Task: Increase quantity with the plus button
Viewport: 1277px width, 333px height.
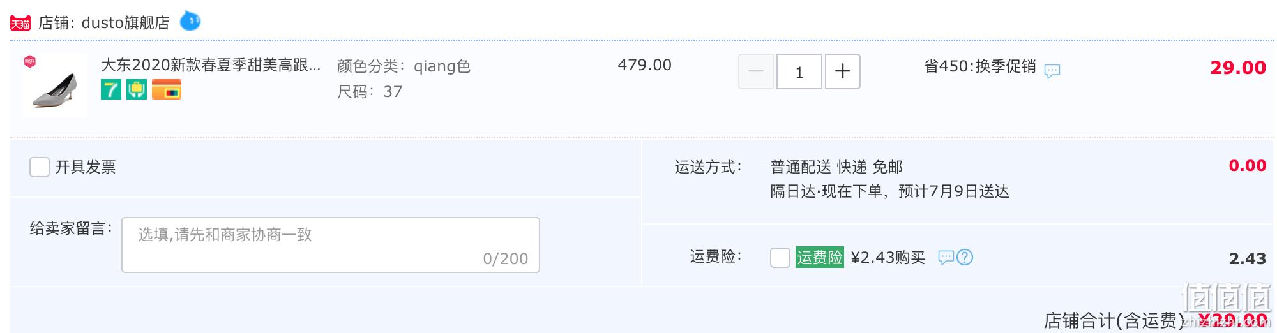Action: coord(843,71)
